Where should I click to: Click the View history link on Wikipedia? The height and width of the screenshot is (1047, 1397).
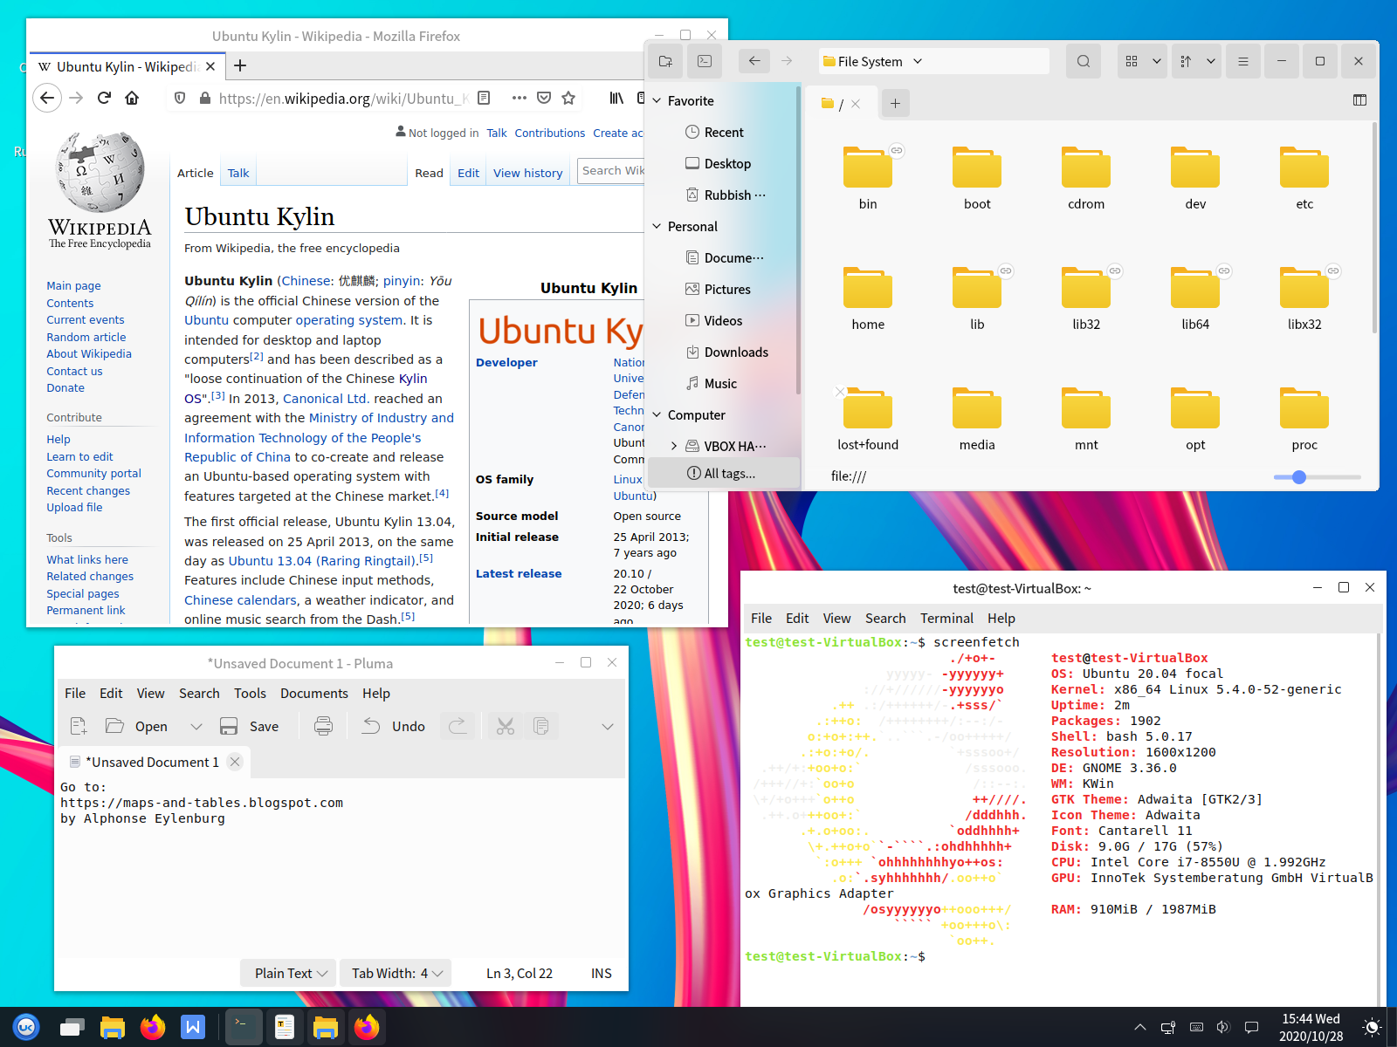pyautogui.click(x=527, y=173)
